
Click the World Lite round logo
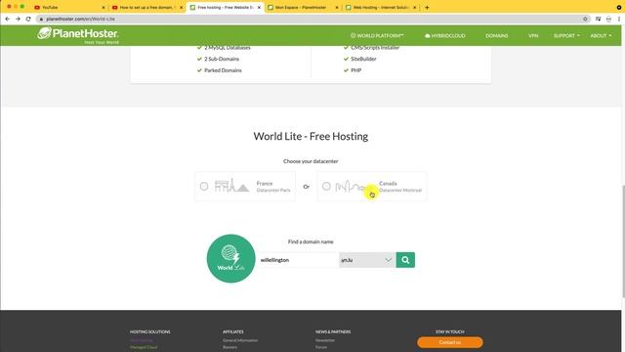pyautogui.click(x=230, y=258)
